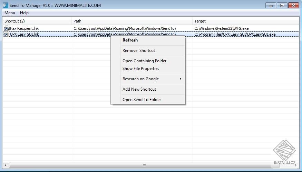Click the C:\Windows\System32\WFS.exe target cell
The image size is (302, 172).
pos(222,28)
